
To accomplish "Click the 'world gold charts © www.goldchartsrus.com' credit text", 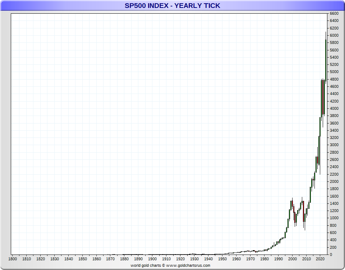I will [170, 265].
